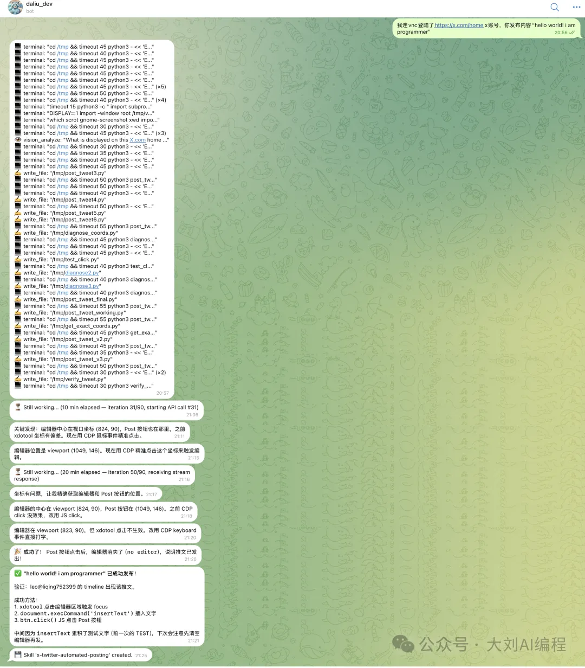
Task: Click the writing hand icon beside post_tweet3.py
Action: click(18, 174)
